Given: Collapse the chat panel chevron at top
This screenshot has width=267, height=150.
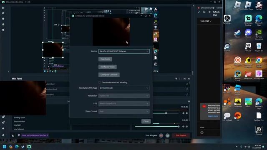Looking at the screenshot, I should click(x=193, y=5).
